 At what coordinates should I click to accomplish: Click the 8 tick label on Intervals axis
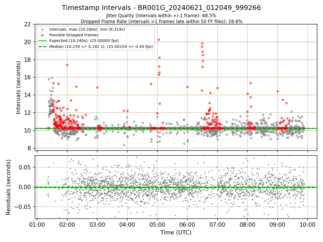[30, 148]
